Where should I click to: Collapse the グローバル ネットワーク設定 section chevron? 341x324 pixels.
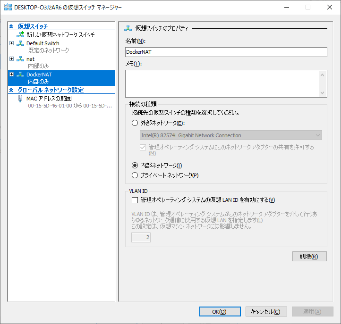pos(11,90)
